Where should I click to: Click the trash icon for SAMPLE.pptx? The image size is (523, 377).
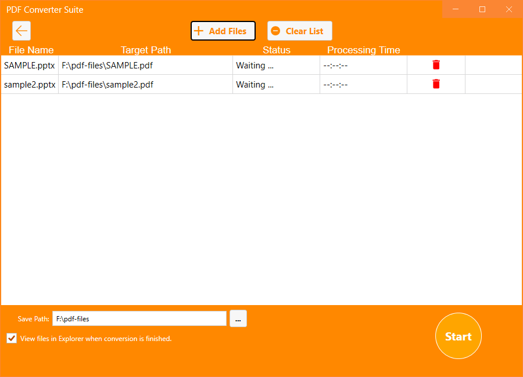pos(436,65)
